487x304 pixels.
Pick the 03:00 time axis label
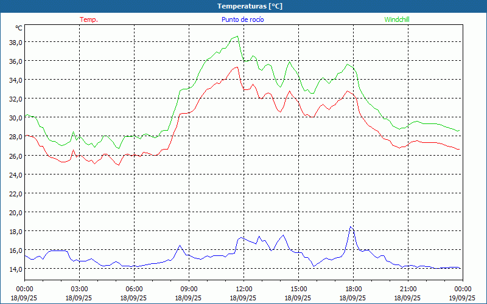pos(79,289)
